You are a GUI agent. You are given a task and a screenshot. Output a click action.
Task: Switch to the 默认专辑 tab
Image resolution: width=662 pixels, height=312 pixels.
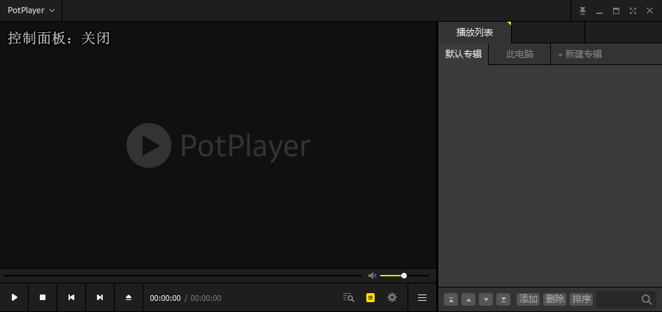pyautogui.click(x=463, y=54)
